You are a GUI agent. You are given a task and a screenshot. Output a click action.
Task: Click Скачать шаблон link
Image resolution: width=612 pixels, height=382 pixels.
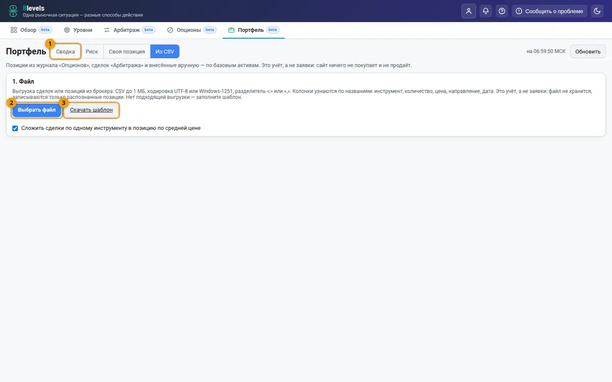pyautogui.click(x=91, y=110)
